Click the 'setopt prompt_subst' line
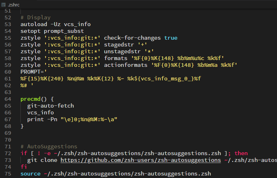The height and width of the screenshot is (178, 277). 52,31
